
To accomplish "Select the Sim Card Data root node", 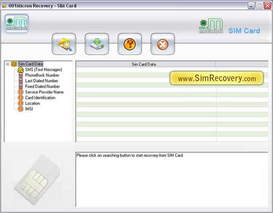I will click(31, 64).
